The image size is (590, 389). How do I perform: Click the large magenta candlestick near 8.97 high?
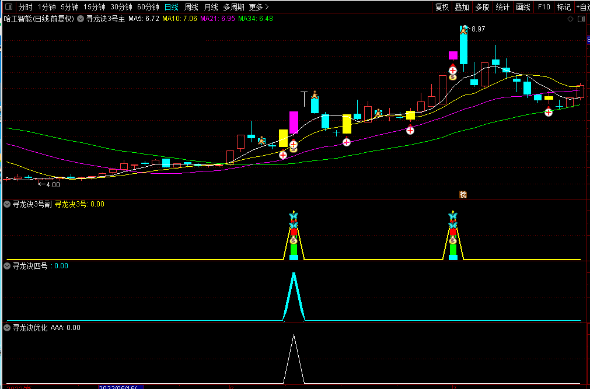[453, 55]
